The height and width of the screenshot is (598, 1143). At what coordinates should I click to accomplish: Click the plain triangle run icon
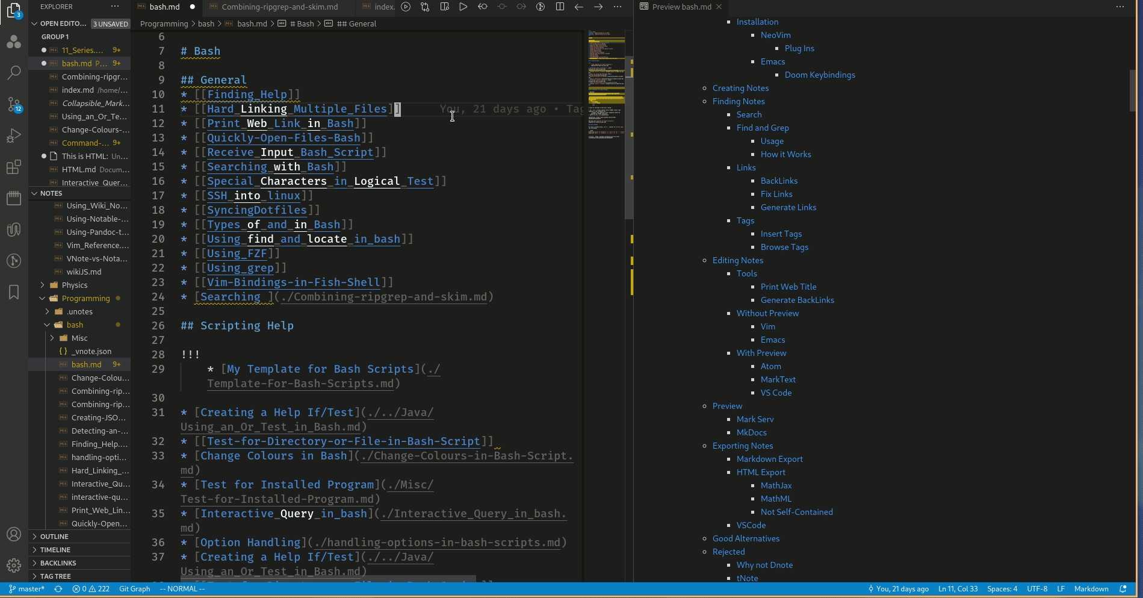pos(463,7)
